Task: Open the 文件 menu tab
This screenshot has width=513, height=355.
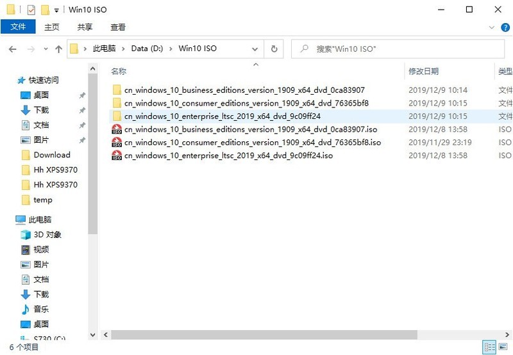Action: click(x=18, y=27)
